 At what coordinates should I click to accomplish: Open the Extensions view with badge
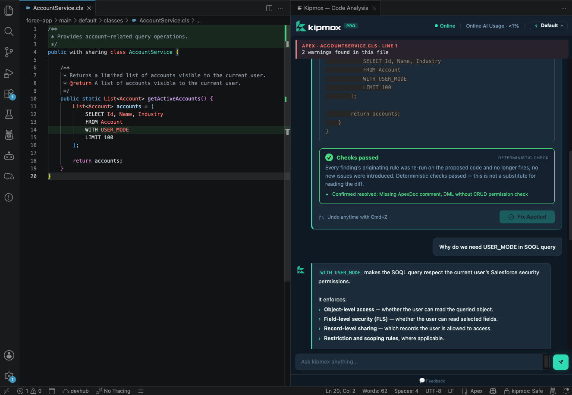point(9,94)
